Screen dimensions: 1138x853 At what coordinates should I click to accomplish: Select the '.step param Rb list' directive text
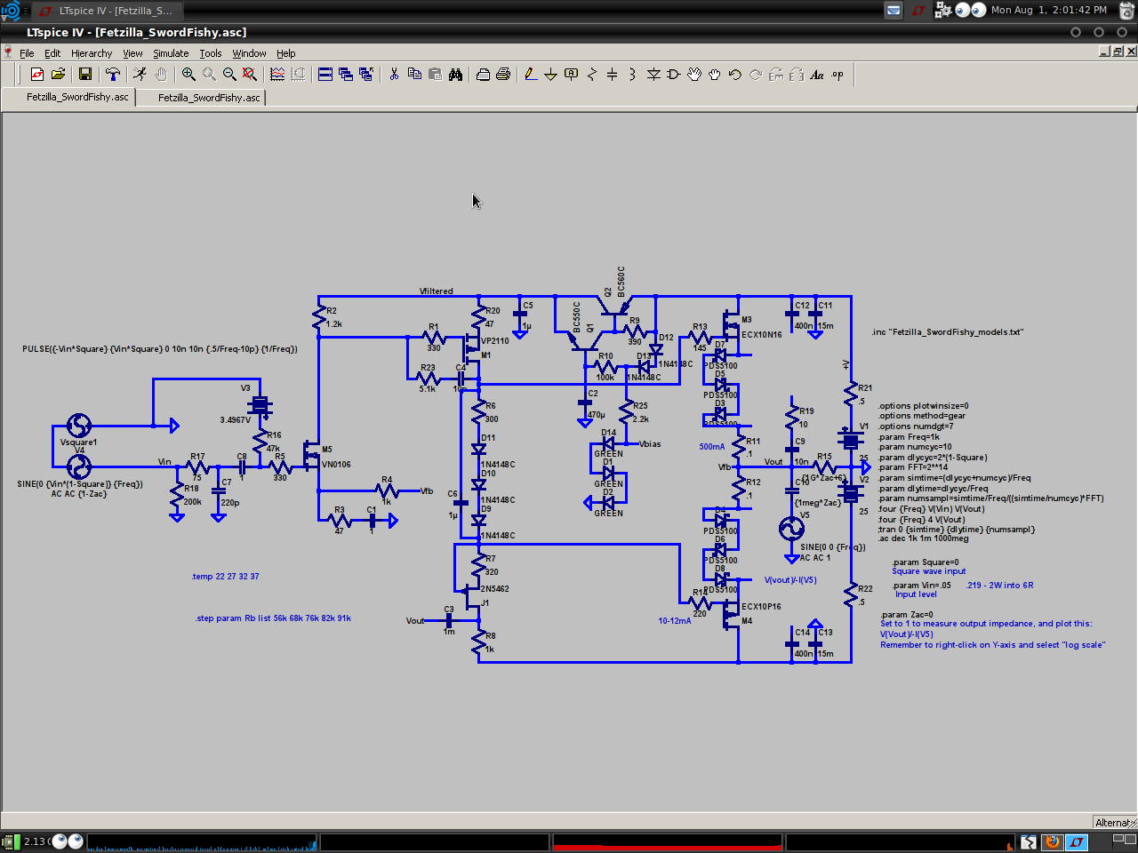coord(273,618)
